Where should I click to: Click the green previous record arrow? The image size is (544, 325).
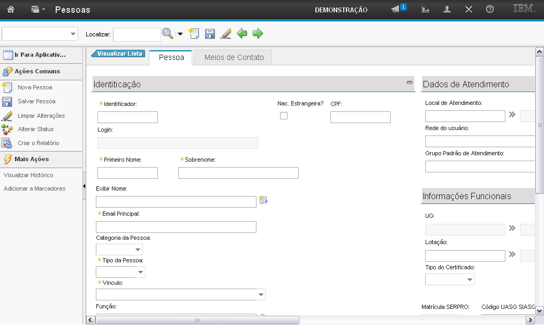242,34
